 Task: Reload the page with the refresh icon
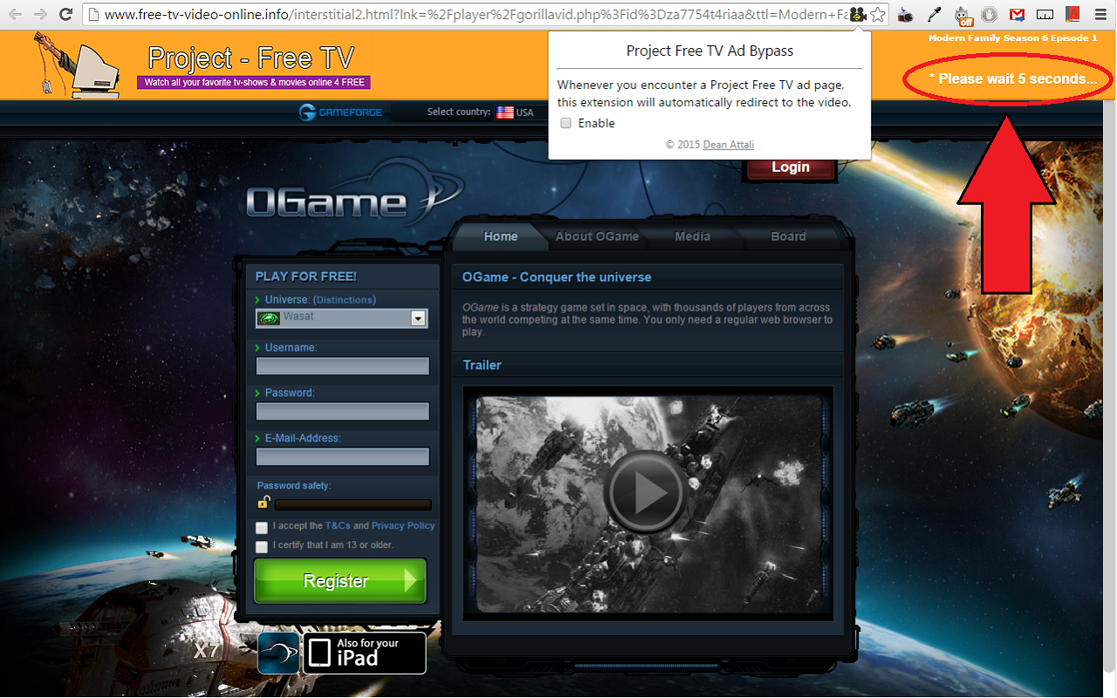[65, 15]
